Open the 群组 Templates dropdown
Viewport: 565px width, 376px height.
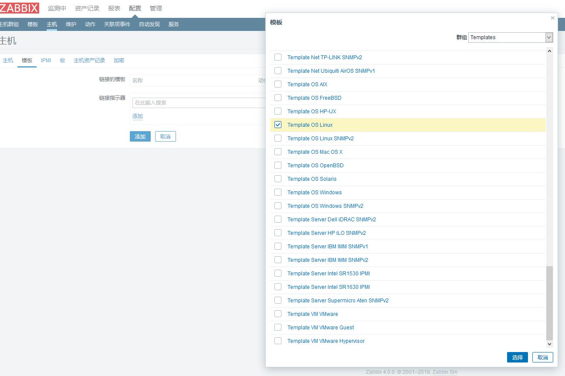click(511, 37)
